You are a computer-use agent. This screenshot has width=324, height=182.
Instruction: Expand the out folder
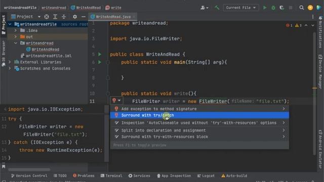(x=16, y=37)
